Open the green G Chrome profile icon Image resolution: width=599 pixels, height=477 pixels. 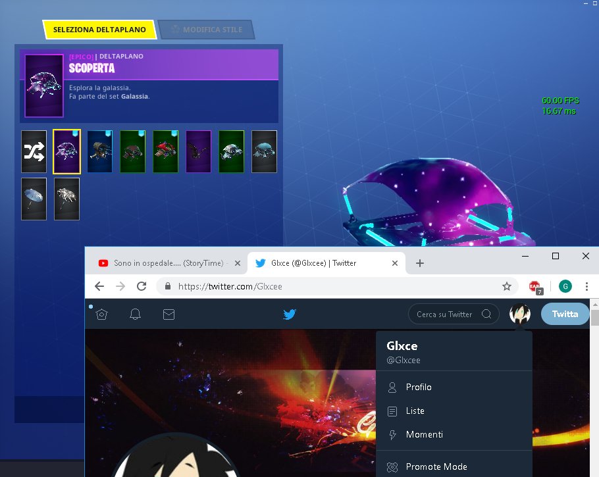click(x=565, y=286)
